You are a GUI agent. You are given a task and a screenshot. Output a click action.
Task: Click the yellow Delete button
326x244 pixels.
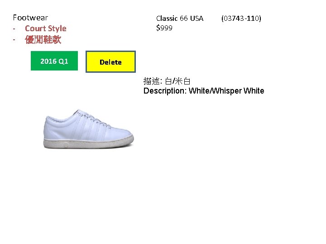tap(110, 61)
